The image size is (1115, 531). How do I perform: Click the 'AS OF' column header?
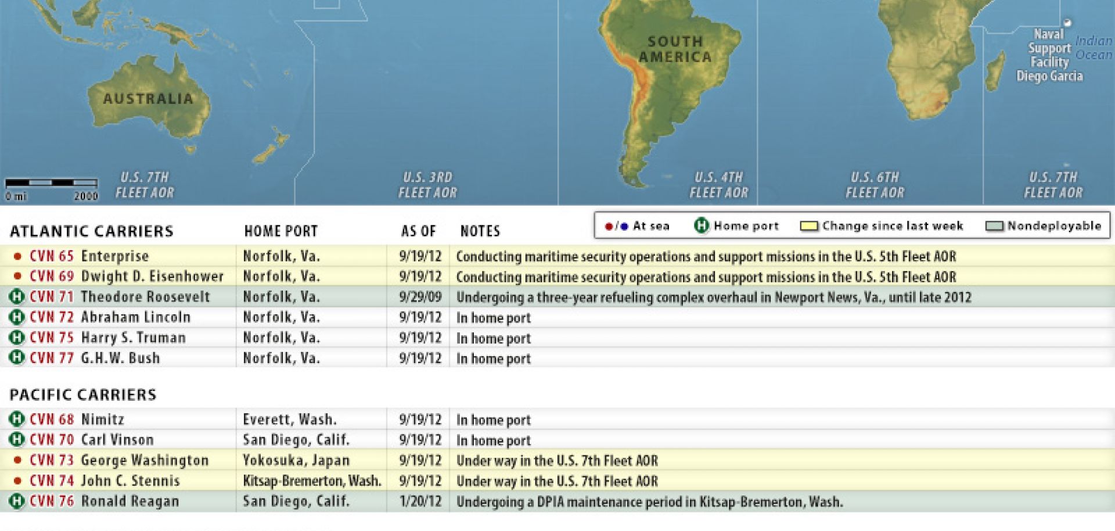tap(417, 231)
